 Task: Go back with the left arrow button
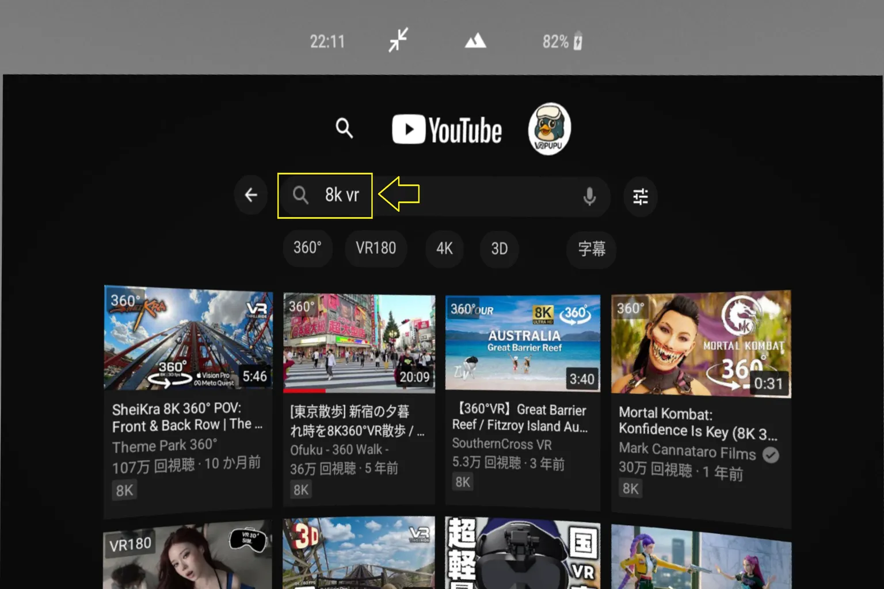(251, 196)
